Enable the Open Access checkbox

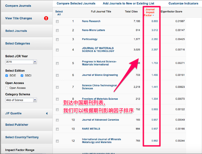7,88
